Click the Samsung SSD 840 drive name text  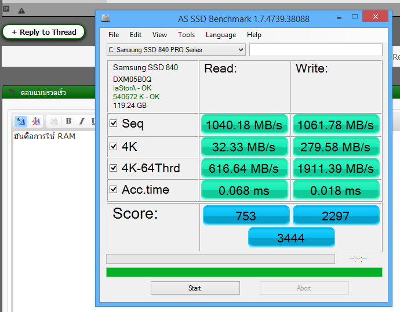[x=146, y=67]
